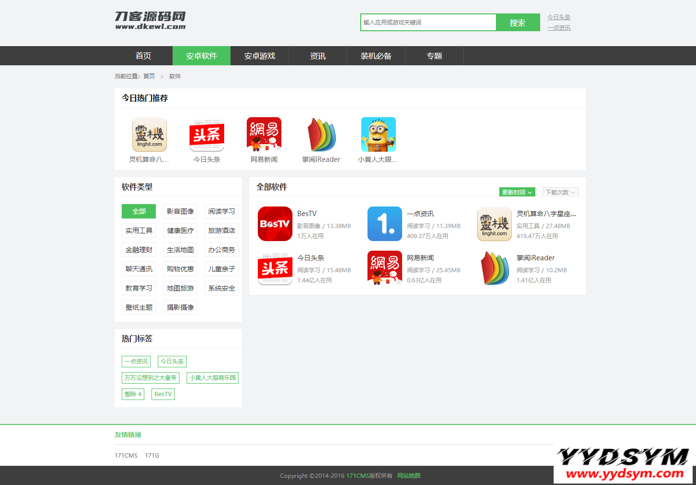Open the 灵机算命 icon in hot recommendations

(x=150, y=134)
